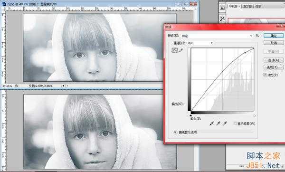Click the Auto (A) button
Screen dimensions: 285x172
274,60
